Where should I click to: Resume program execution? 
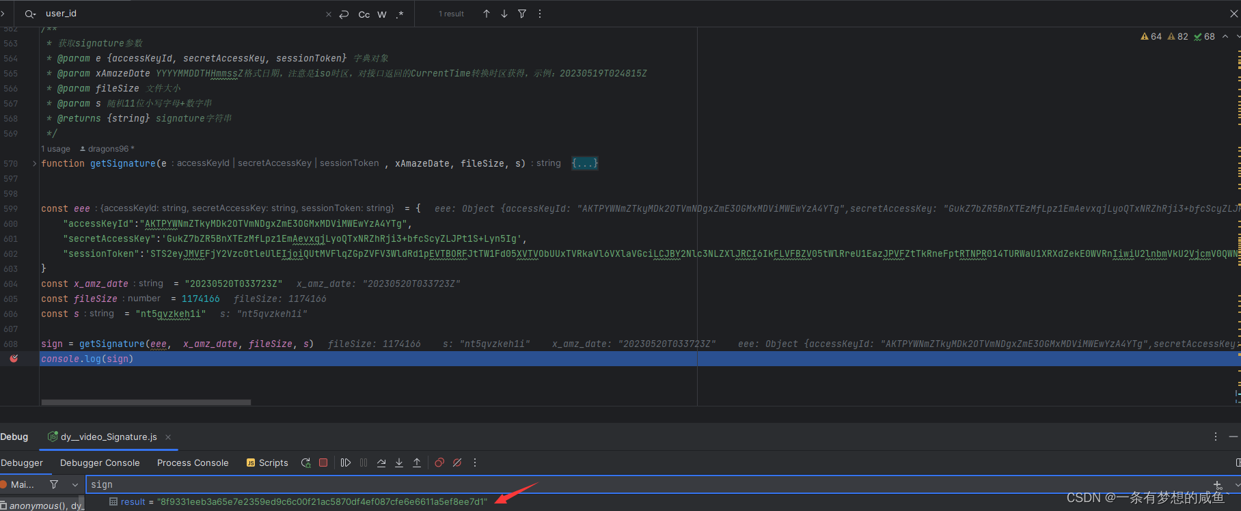click(346, 463)
